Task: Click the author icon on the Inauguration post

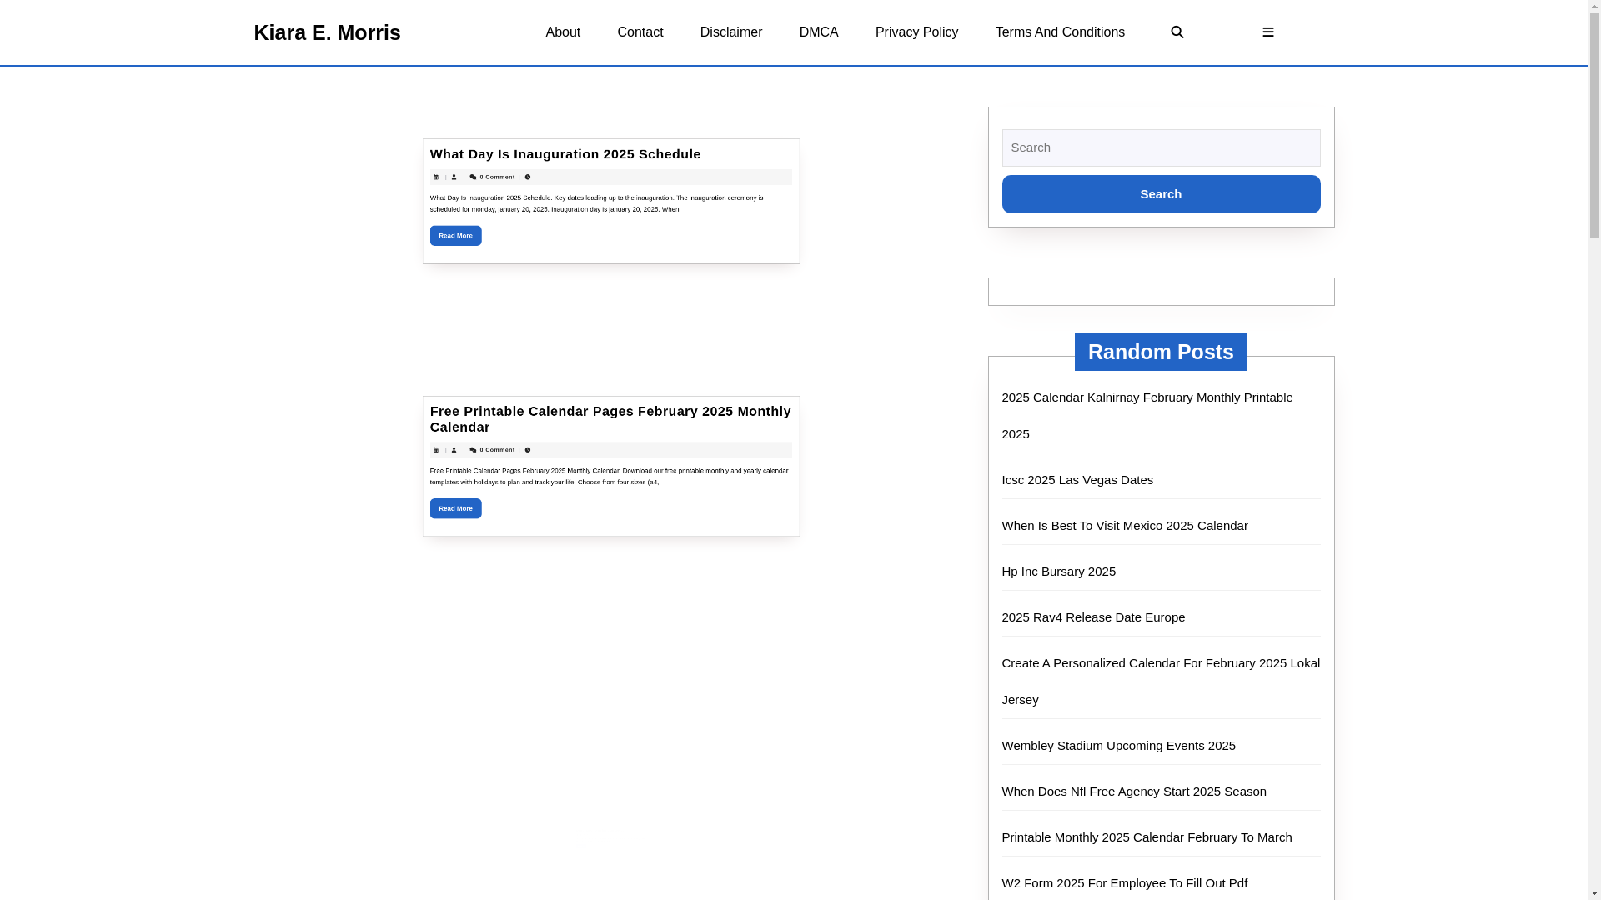Action: 454,177
